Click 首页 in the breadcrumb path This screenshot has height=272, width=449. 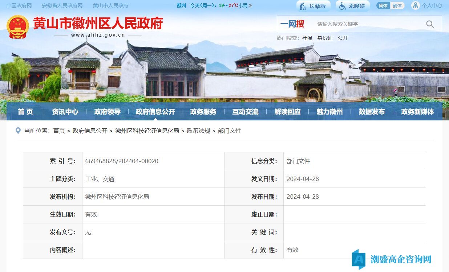pos(59,131)
